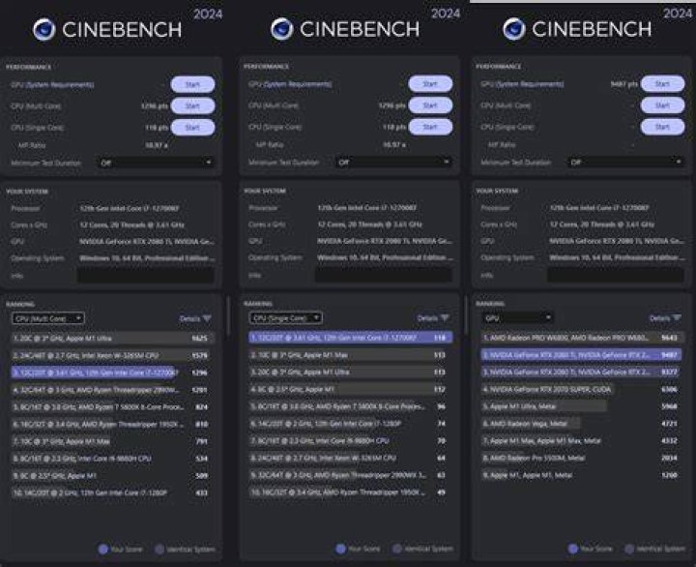Select Intel Xeon W-3265M row scoring 64

tap(351, 458)
